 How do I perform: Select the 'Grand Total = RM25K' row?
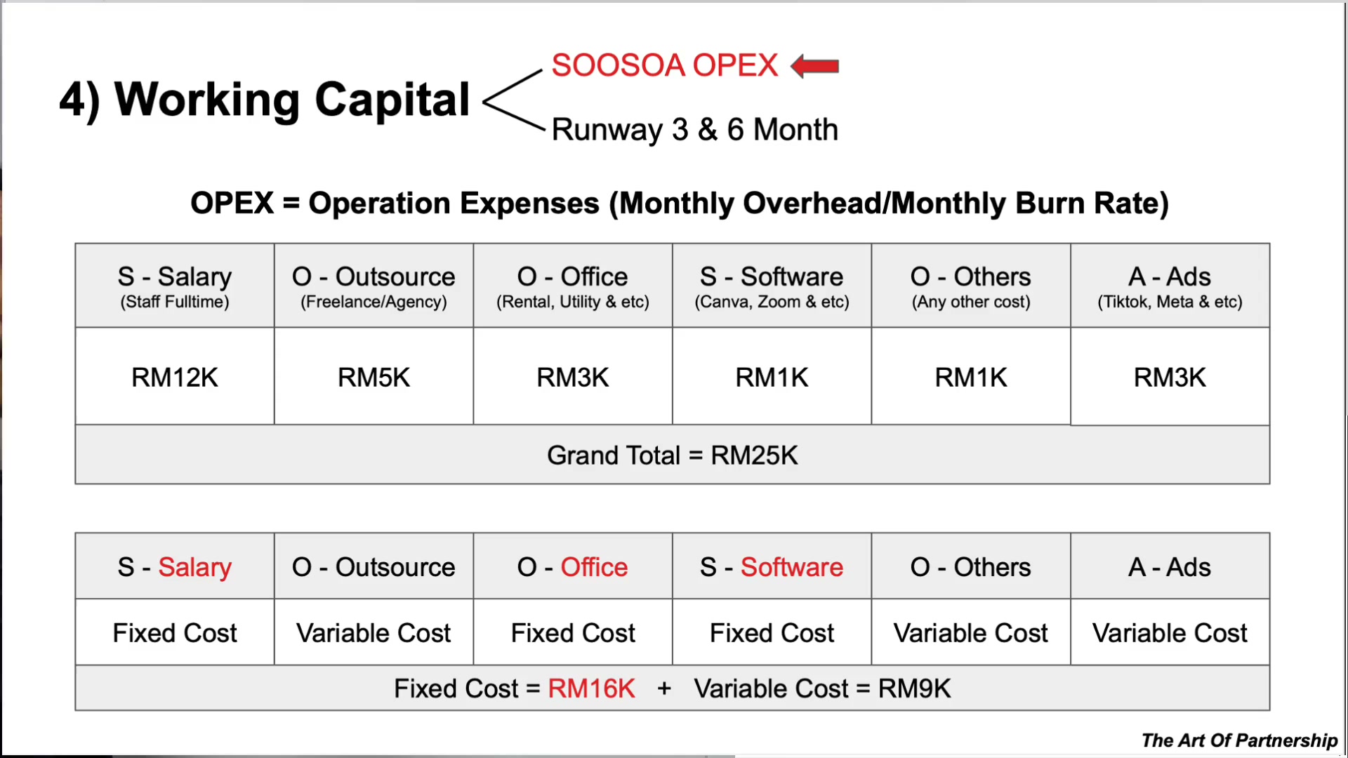673,455
